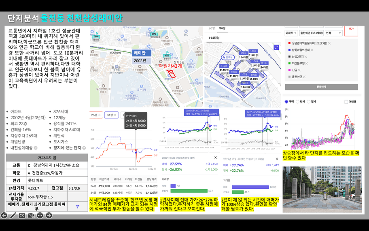Click the 2022.05~2023.05 (1년) chart banner

click(201, 112)
